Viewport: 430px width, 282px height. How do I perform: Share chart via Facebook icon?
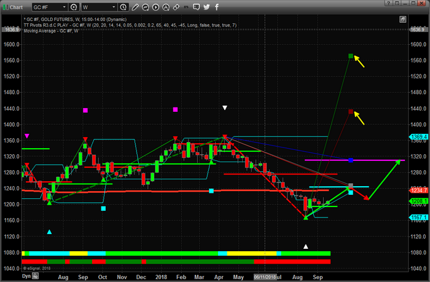216,7
